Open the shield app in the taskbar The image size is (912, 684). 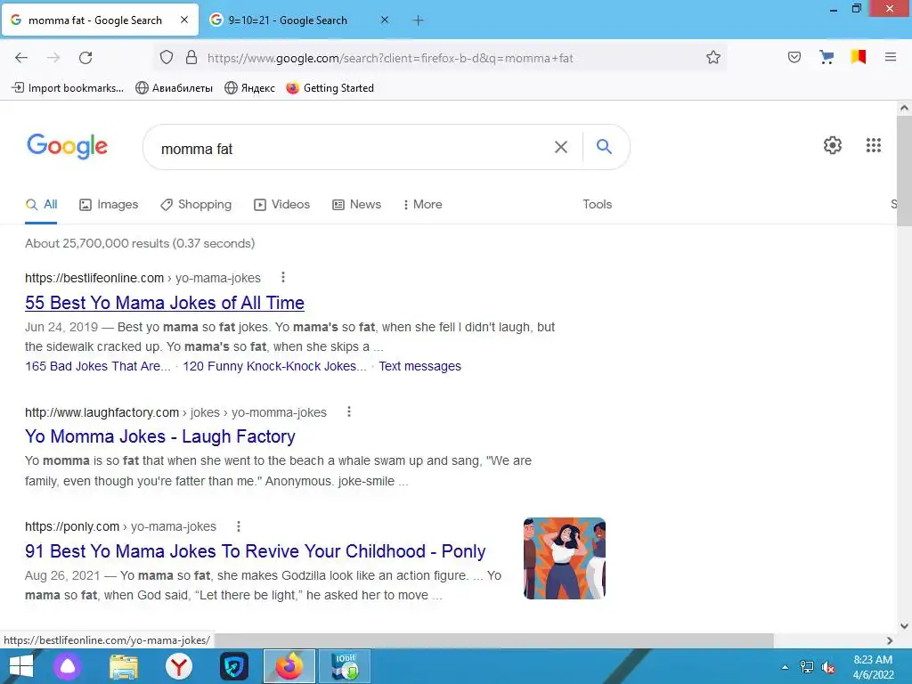pos(234,666)
